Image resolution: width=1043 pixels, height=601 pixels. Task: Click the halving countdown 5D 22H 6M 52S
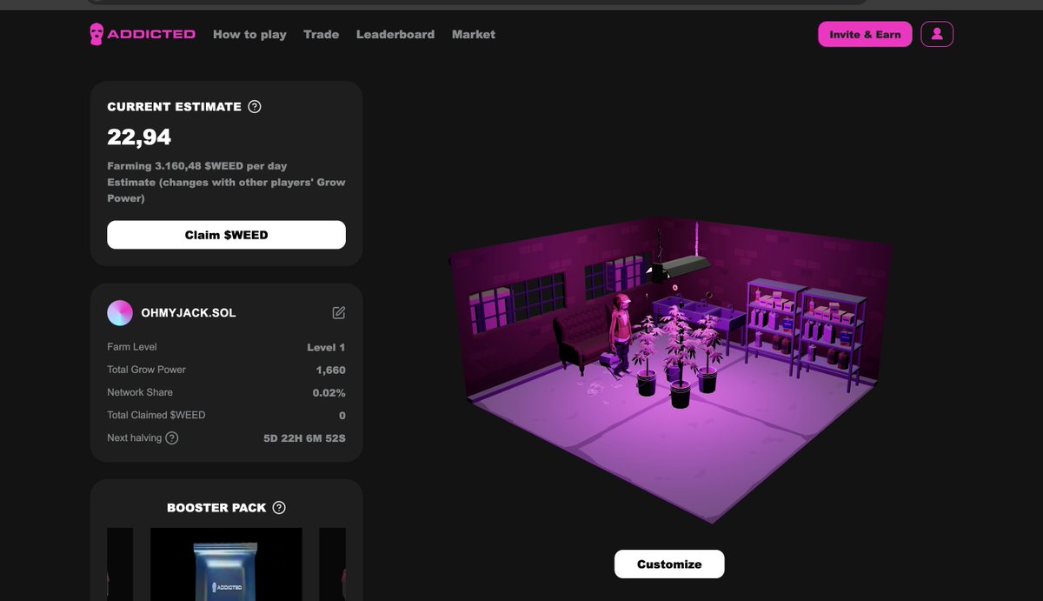tap(304, 437)
